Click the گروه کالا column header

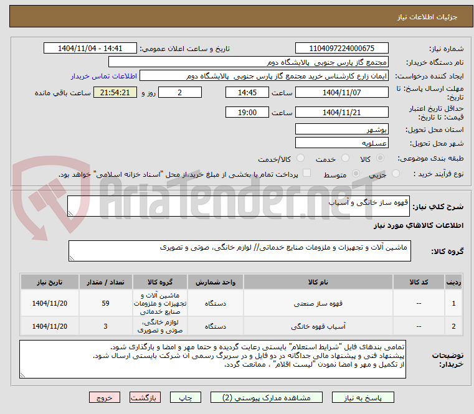160,282
